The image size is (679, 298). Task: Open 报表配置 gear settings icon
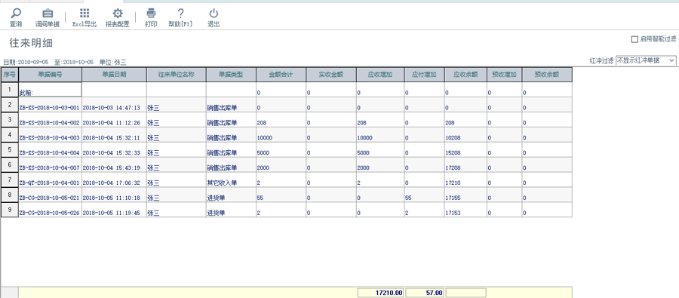118,14
